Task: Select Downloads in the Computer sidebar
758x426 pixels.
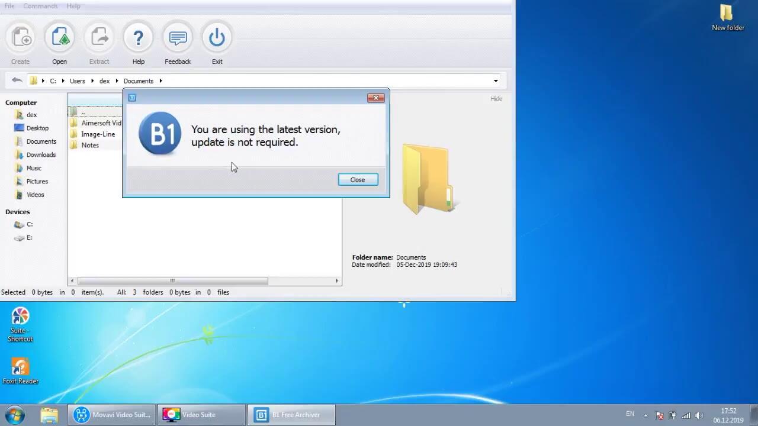Action: click(x=41, y=155)
